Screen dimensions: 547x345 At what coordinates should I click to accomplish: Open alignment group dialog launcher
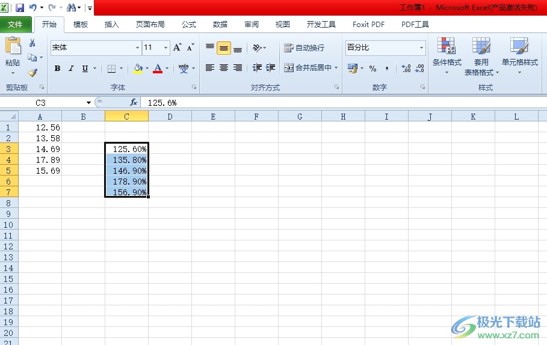click(x=336, y=87)
